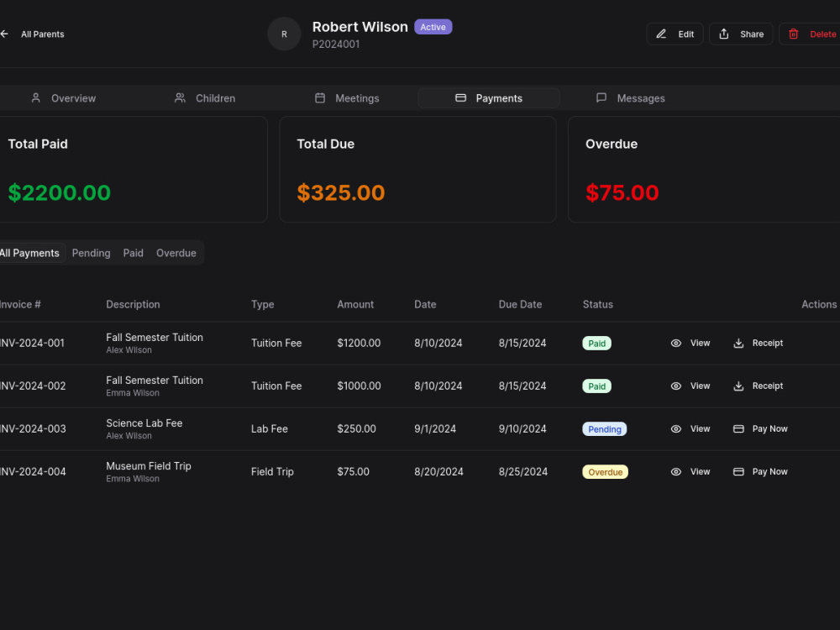Click the Delete button label
The height and width of the screenshot is (630, 840).
coord(823,34)
